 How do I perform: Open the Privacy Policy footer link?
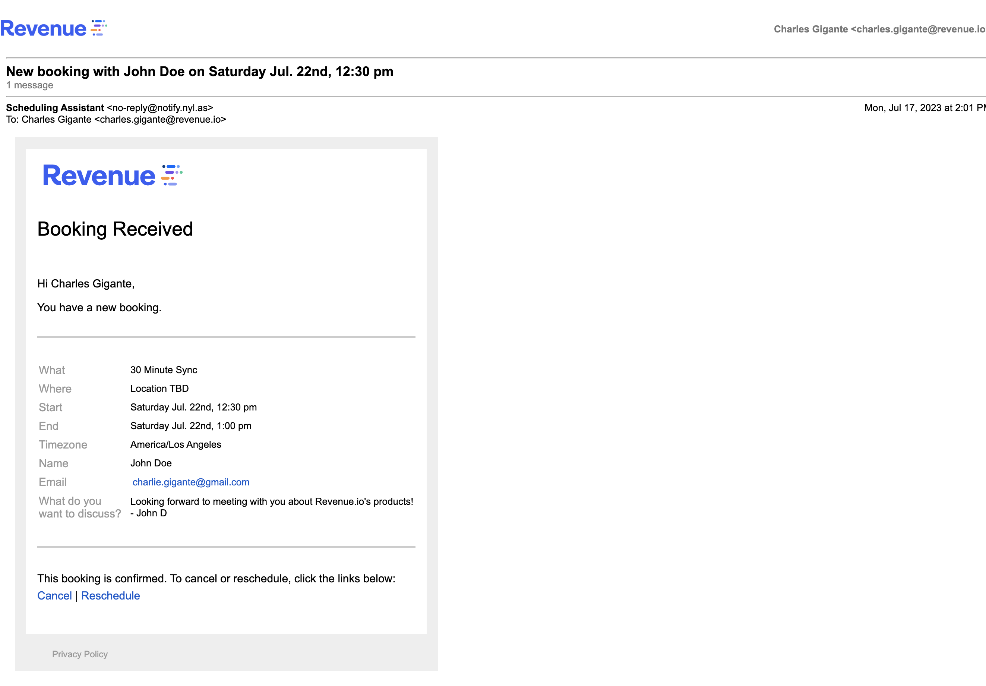[x=80, y=654]
